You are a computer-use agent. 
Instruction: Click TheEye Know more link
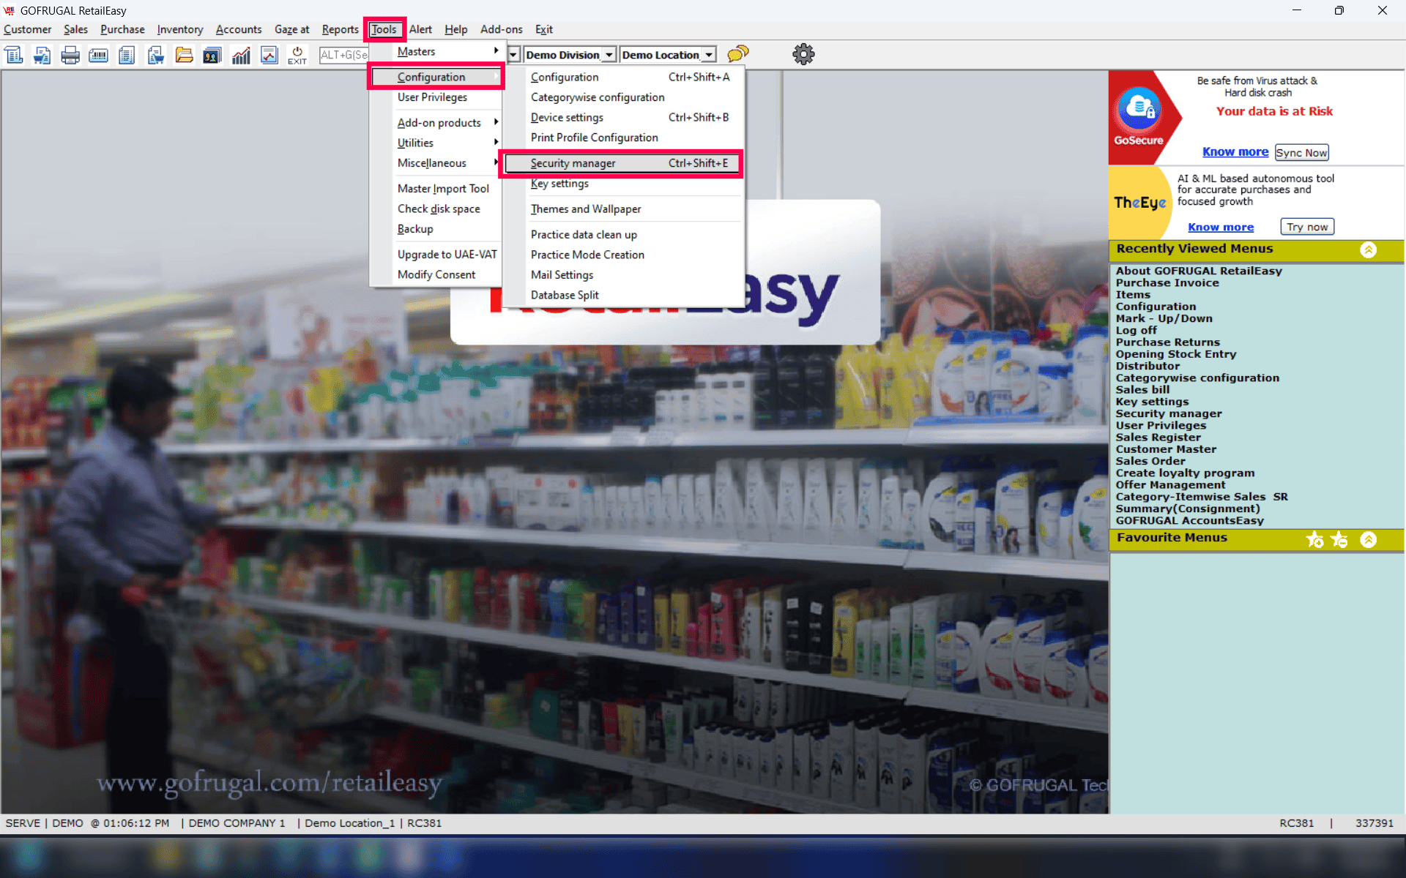tap(1220, 227)
